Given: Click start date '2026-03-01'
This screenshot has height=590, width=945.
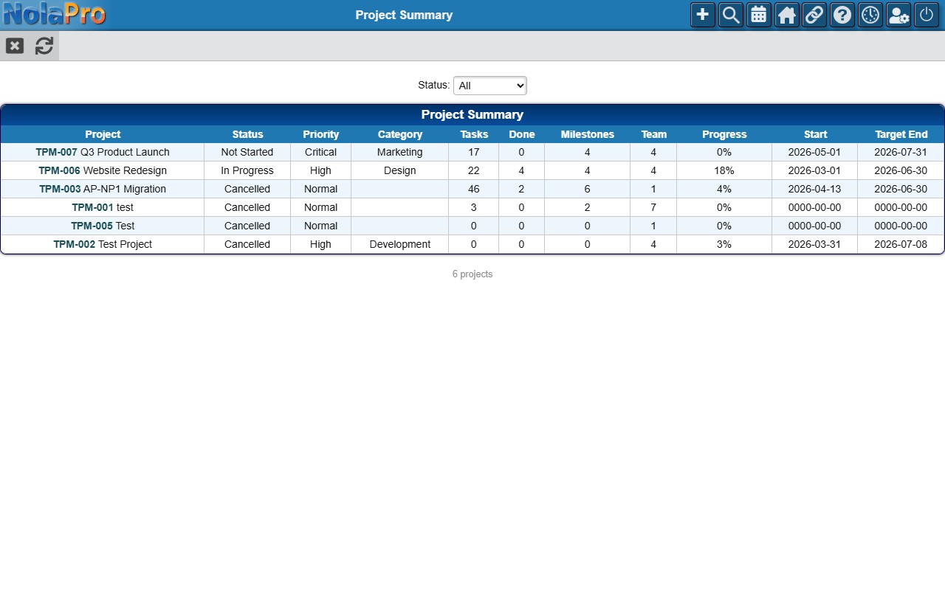Looking at the screenshot, I should click(x=814, y=170).
